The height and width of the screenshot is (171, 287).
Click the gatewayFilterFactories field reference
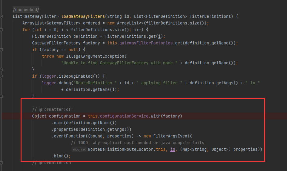coord(146,43)
